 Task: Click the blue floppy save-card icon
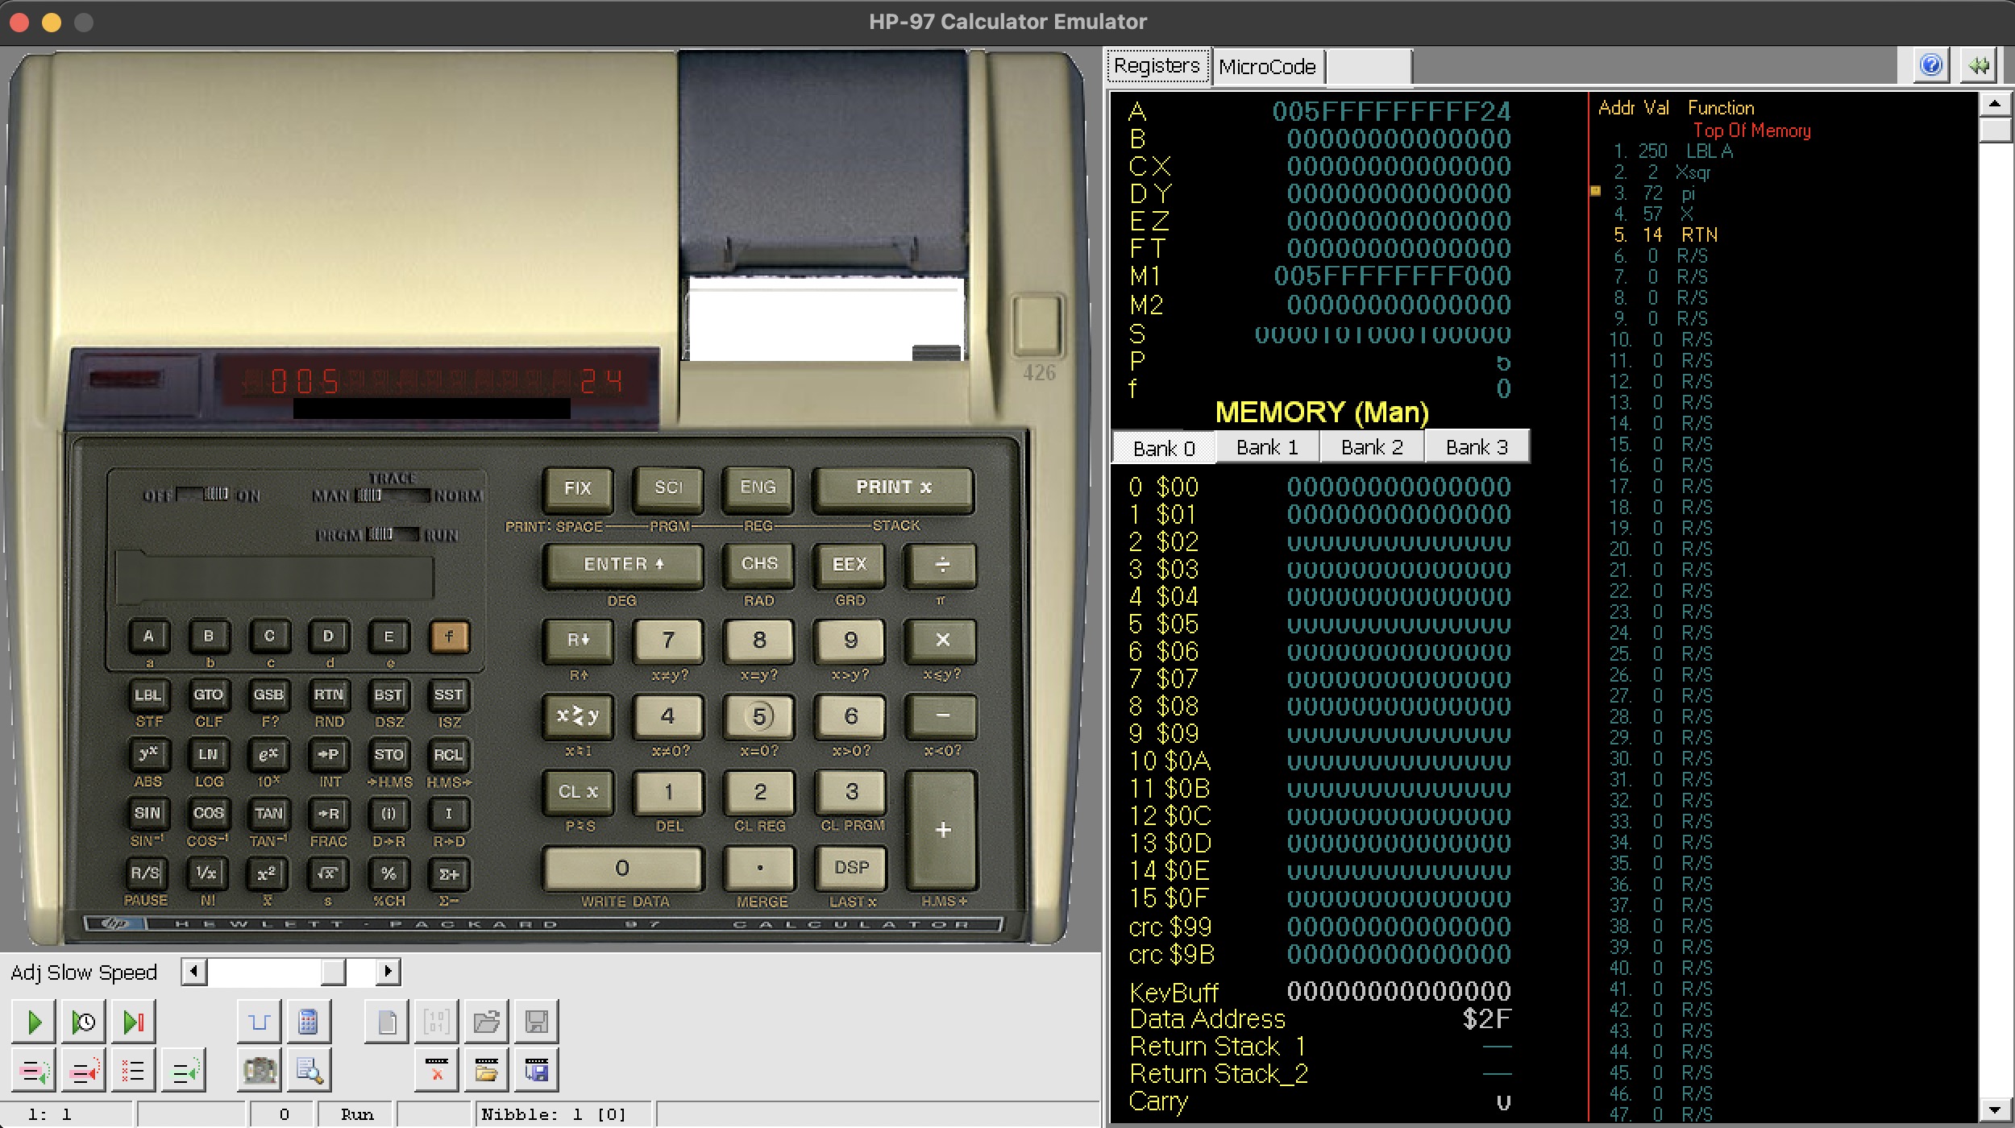coord(536,1071)
